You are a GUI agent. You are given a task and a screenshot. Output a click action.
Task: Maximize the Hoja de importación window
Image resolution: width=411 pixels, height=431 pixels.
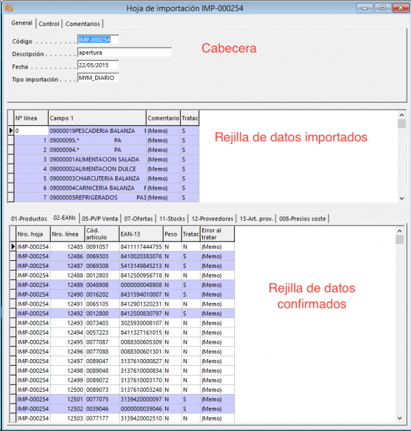(382, 8)
